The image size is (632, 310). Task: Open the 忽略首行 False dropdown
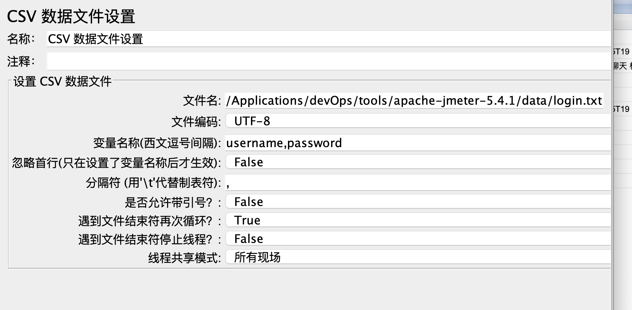418,162
